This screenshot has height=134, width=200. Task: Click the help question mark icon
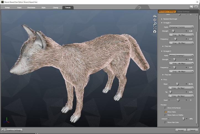[x=3, y=130]
